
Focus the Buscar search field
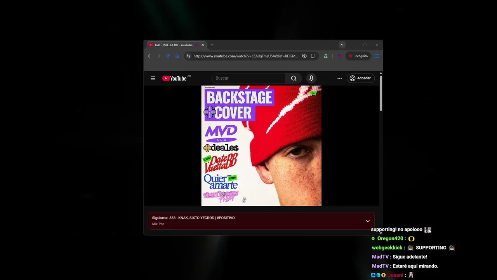point(248,78)
